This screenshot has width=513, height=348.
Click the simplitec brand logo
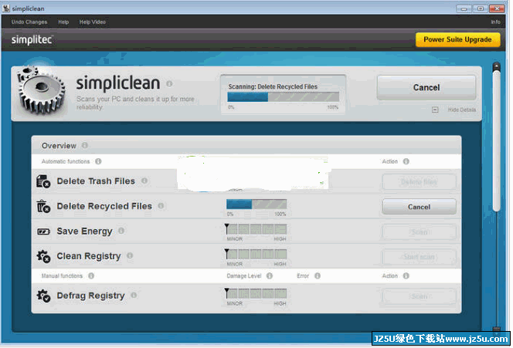(x=32, y=40)
